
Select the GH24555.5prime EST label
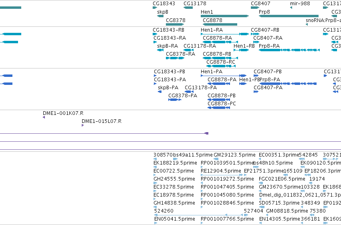(174, 179)
